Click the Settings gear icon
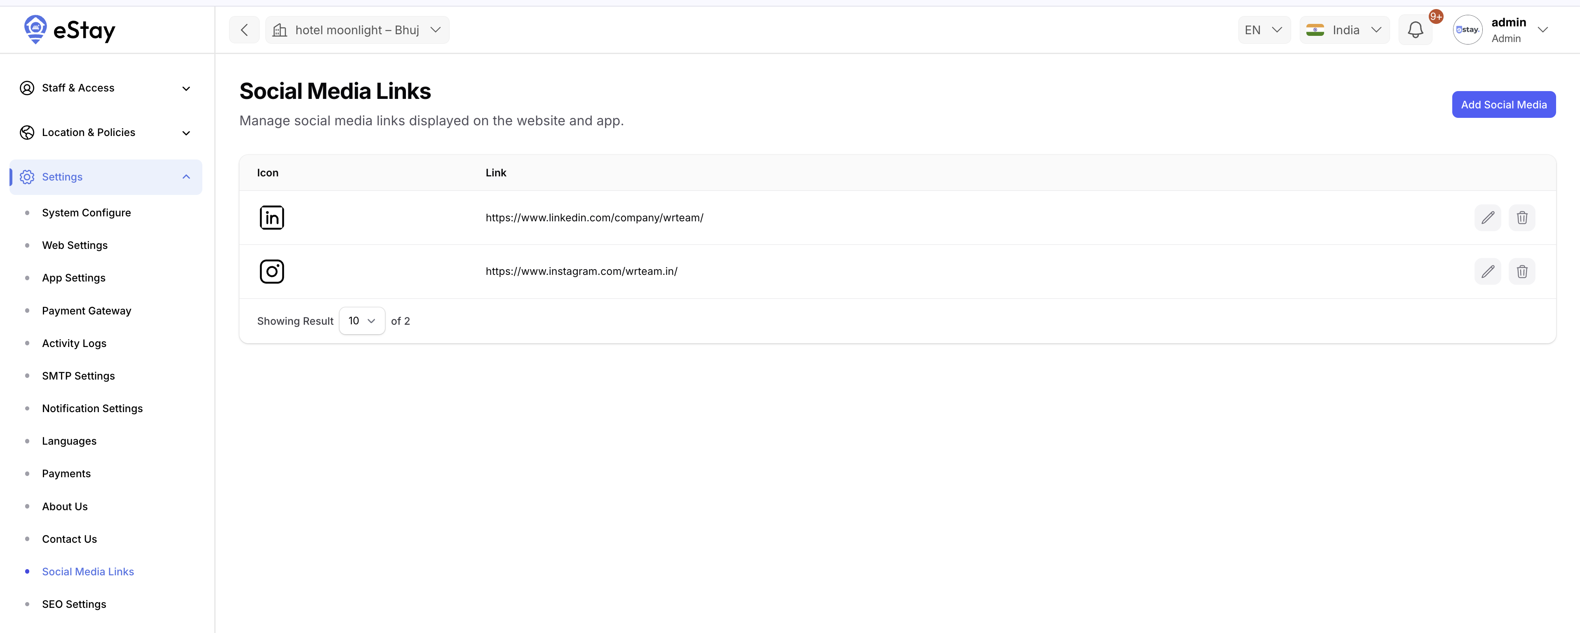1580x633 pixels. [27, 177]
